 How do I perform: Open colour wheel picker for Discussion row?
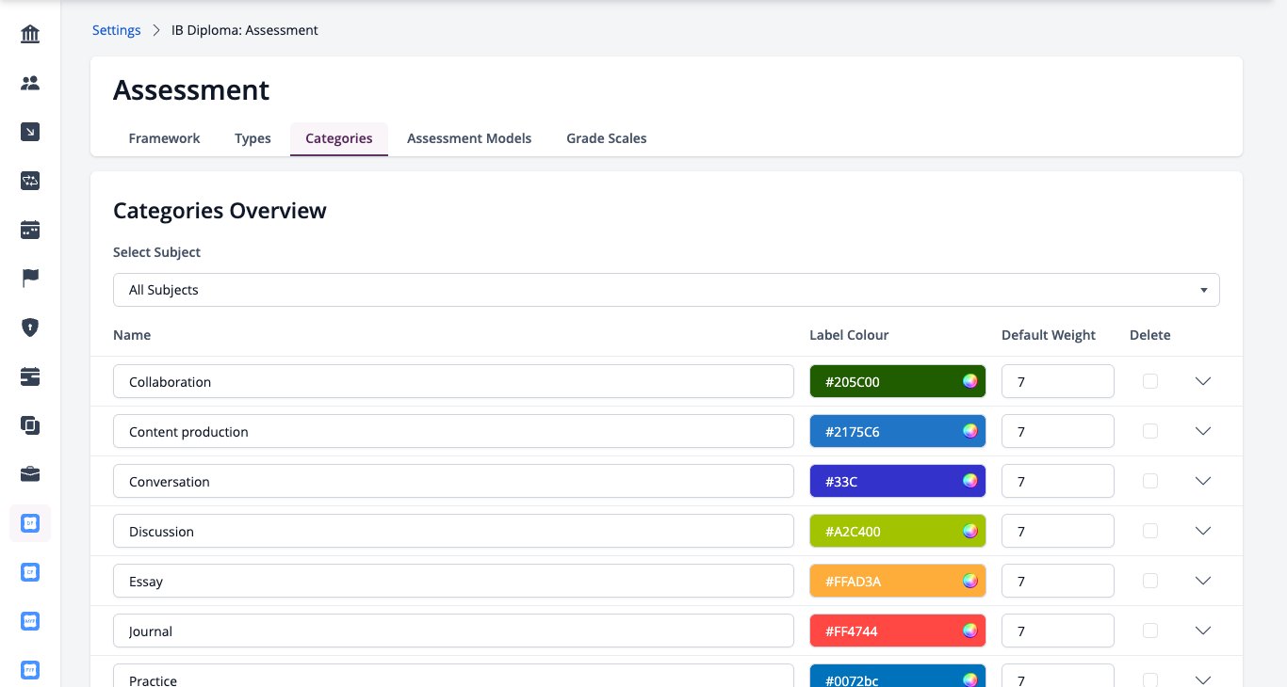pos(970,531)
